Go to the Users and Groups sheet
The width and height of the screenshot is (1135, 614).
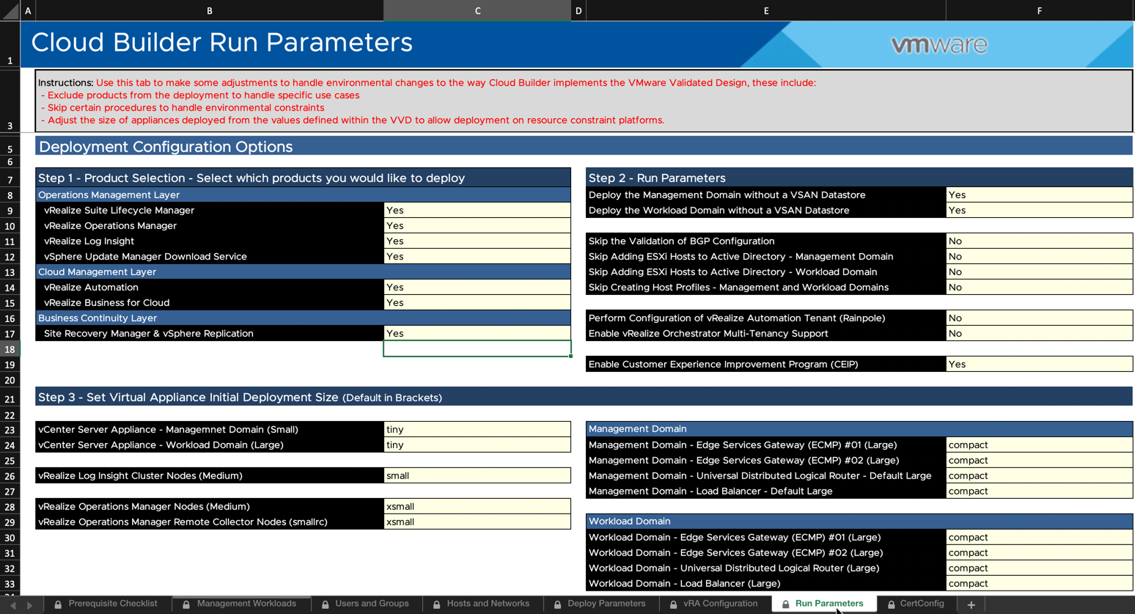(371, 604)
